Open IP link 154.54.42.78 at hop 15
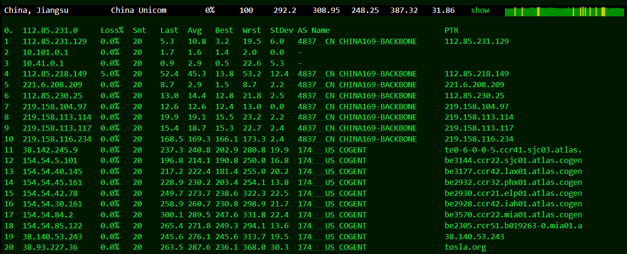Image resolution: width=627 pixels, height=254 pixels. tap(50, 193)
